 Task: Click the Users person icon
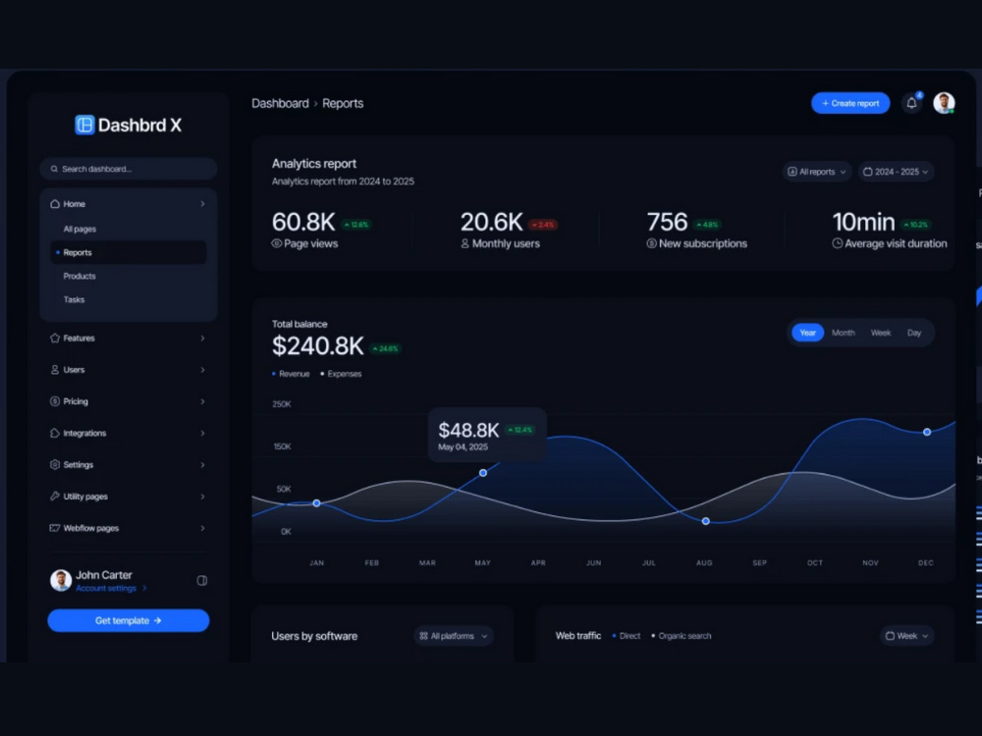tap(54, 370)
